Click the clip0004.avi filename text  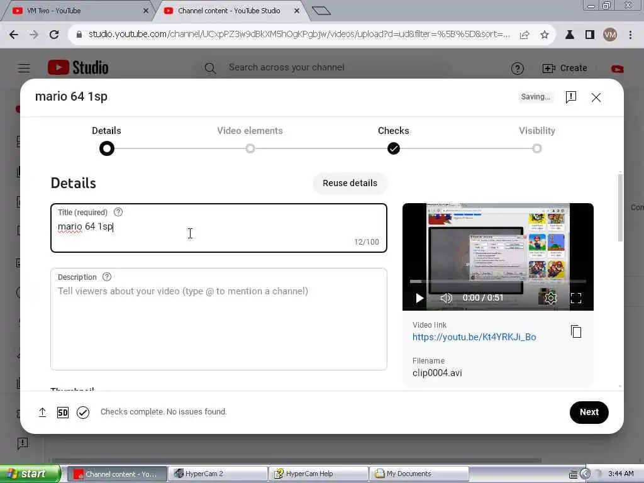coord(437,373)
